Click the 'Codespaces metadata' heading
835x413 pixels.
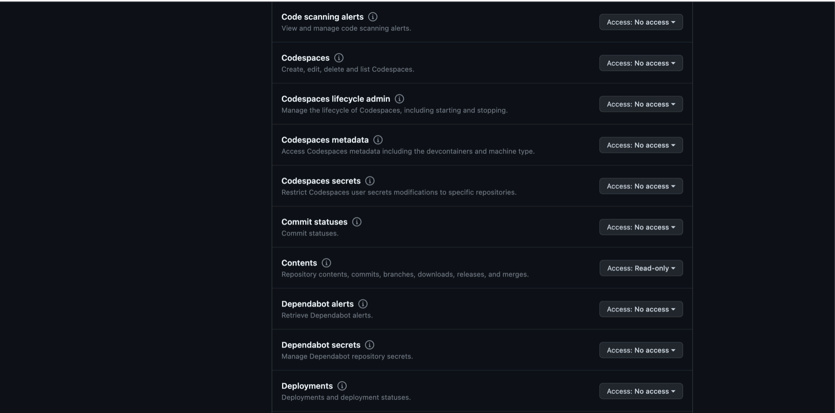[325, 140]
